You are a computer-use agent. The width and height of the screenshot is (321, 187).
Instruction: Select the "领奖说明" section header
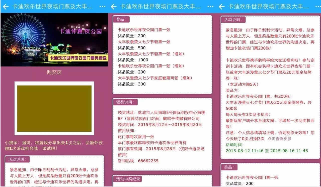tap(125, 102)
